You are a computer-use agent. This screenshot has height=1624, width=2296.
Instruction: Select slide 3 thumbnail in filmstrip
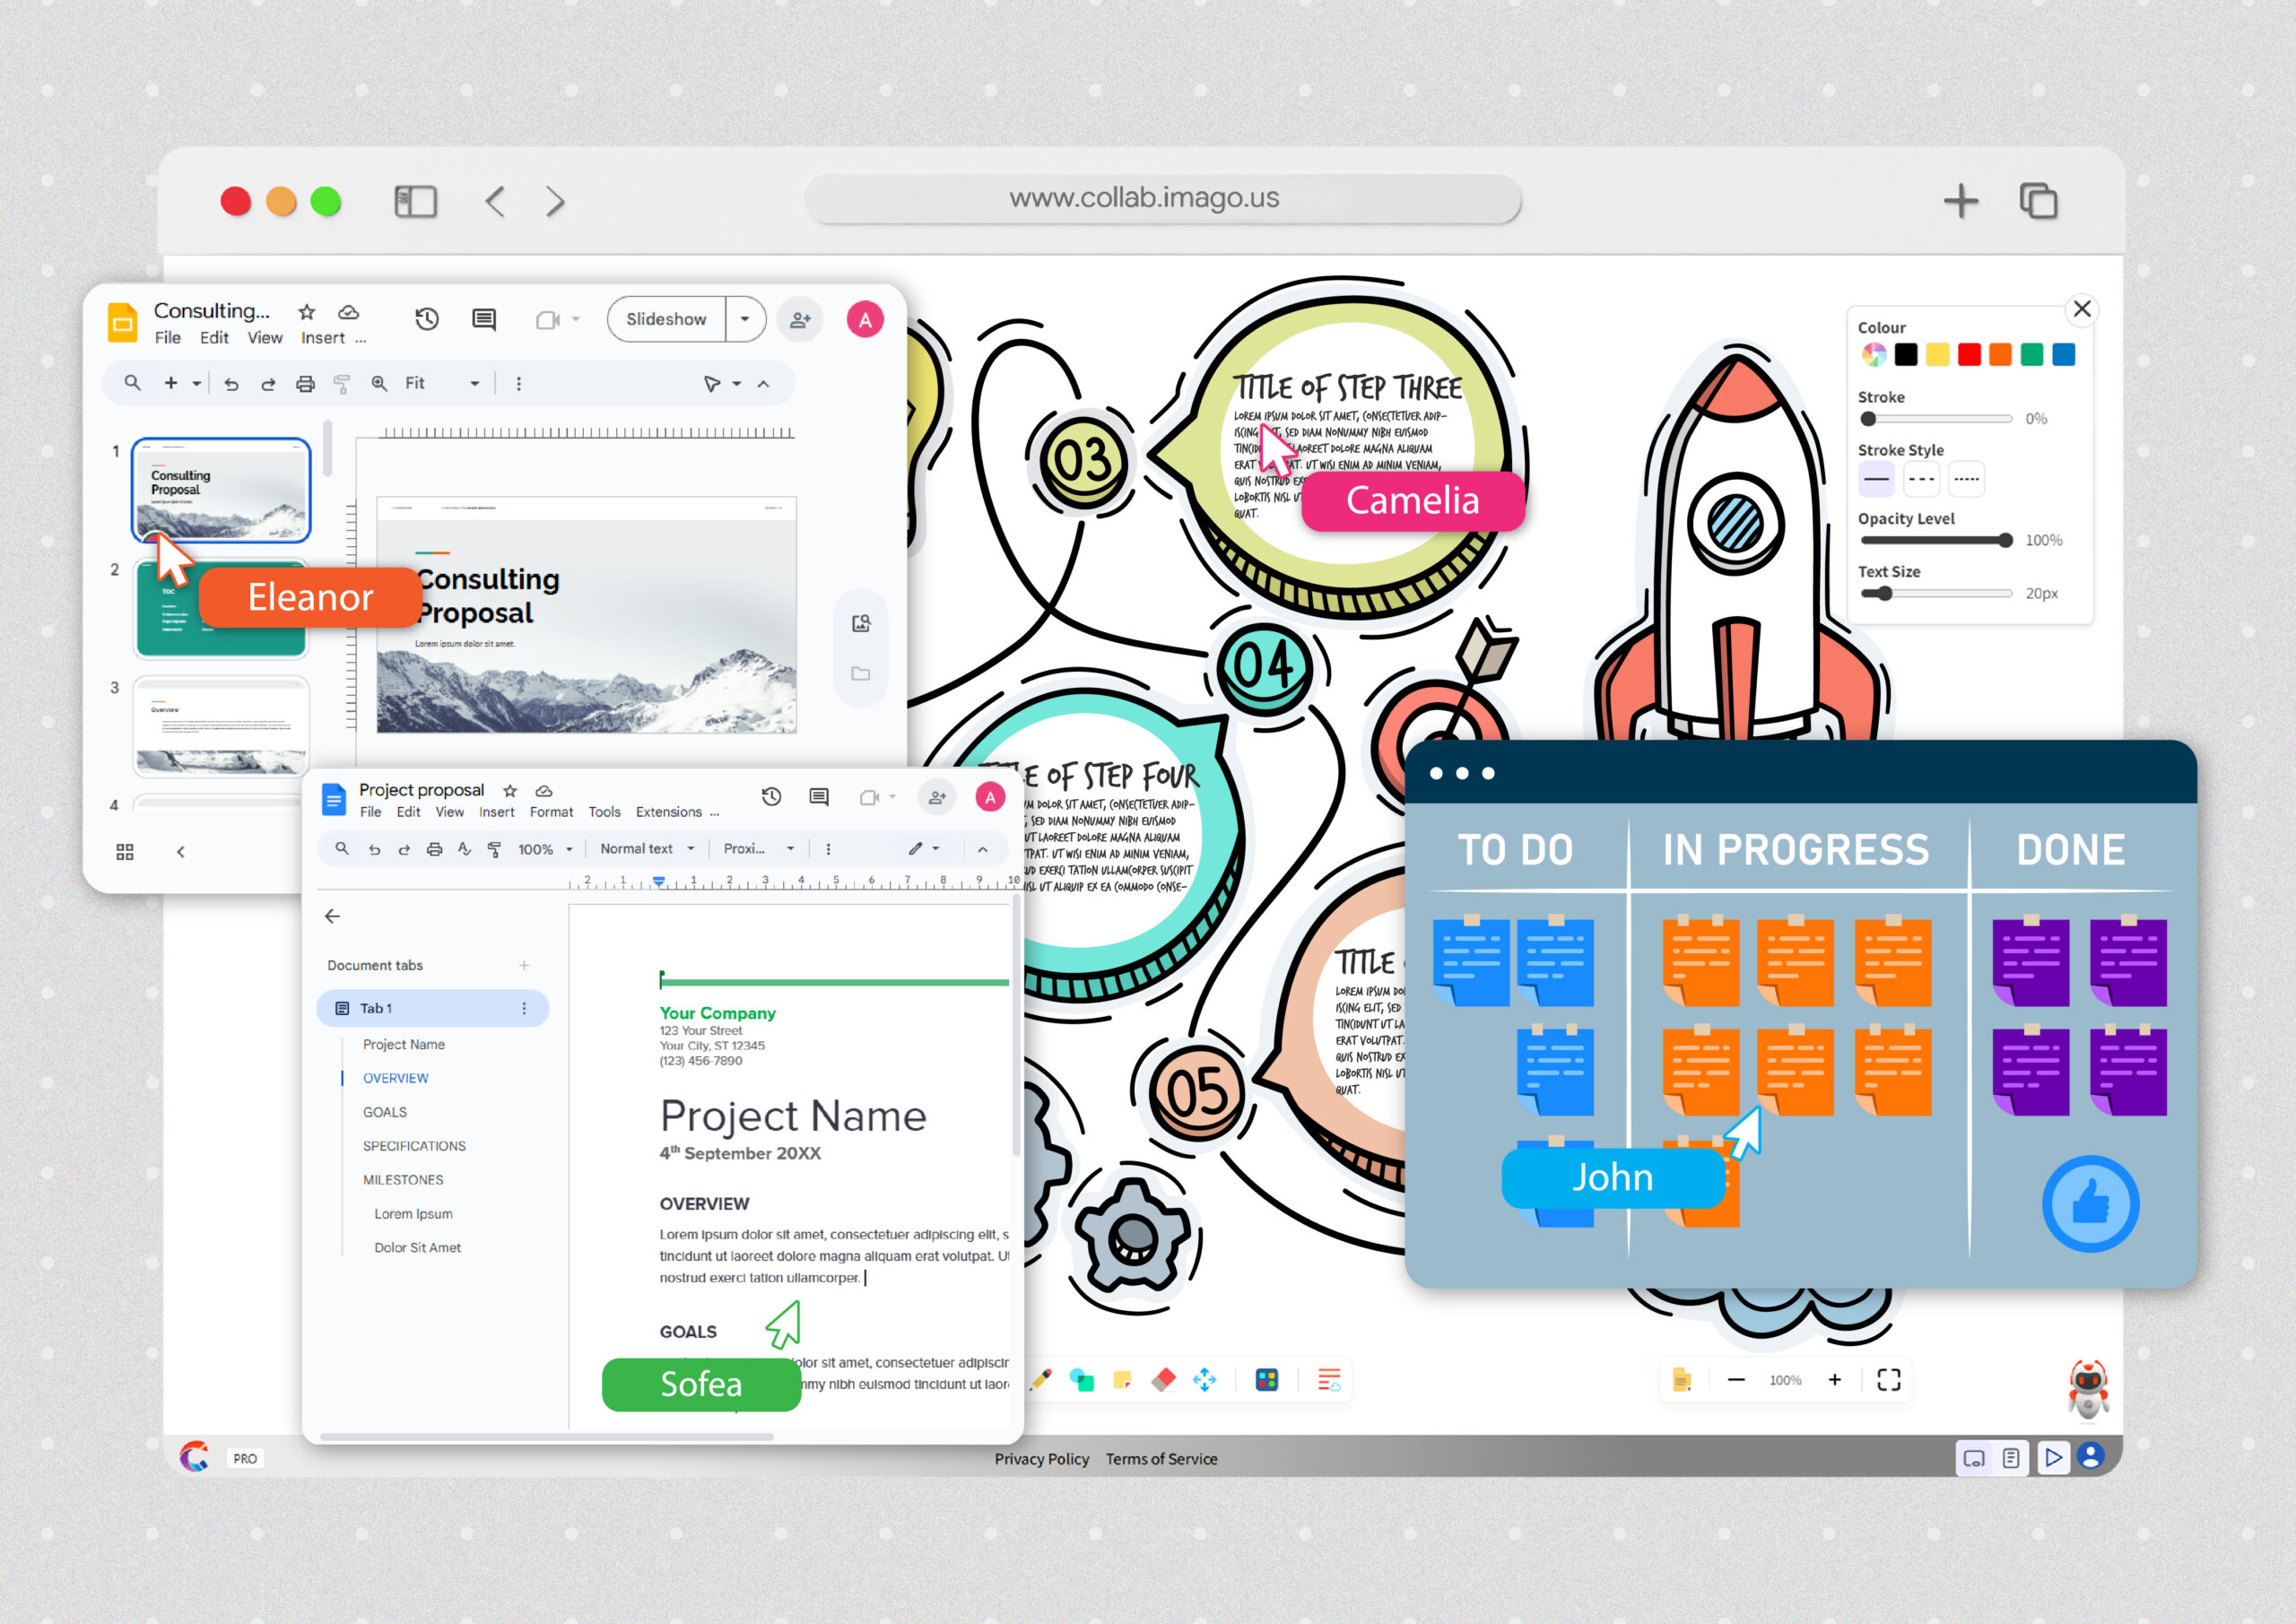pyautogui.click(x=221, y=727)
